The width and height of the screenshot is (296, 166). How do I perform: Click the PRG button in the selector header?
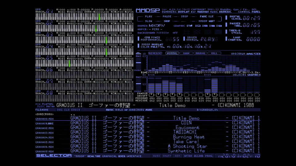point(60,110)
